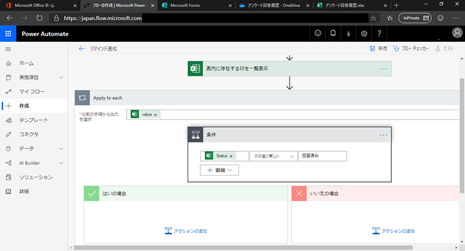Open the favorites list icon
The image size is (465, 251).
(390, 18)
